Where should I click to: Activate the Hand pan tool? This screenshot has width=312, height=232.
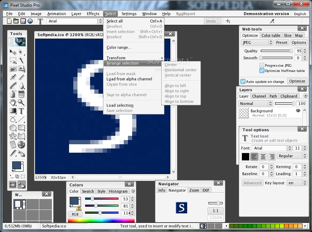(x=13, y=102)
